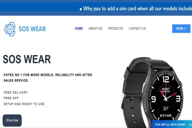Image resolution: width=192 pixels, height=128 pixels.
Task: Open the $0.00 cart button
Action: (181, 28)
